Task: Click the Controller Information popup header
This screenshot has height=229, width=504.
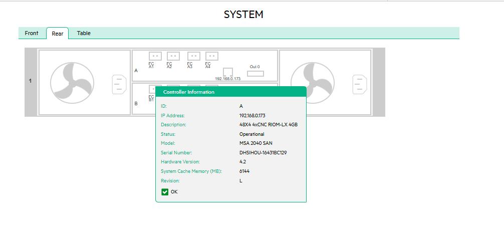Action: click(231, 92)
